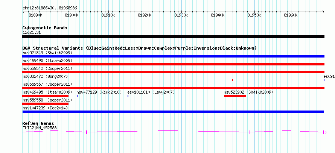335x153 pixels.
Task: Select the thin red nsv832472 line
Action: 127,80
